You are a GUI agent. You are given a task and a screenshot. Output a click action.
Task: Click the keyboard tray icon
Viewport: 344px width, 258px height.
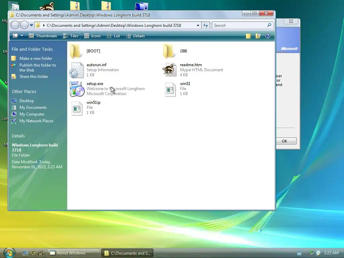coord(299,254)
